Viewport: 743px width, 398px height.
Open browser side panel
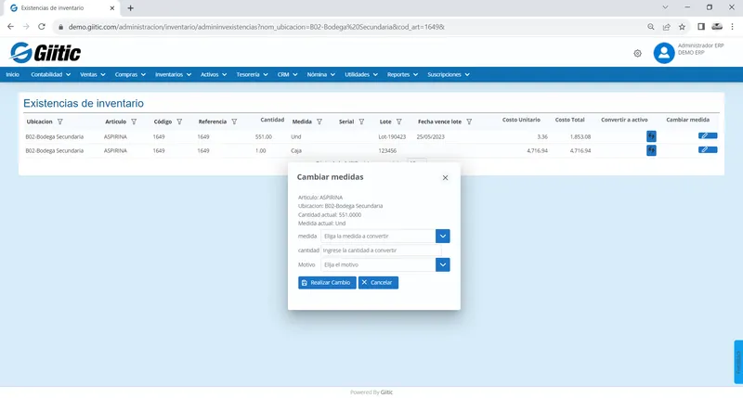701,27
